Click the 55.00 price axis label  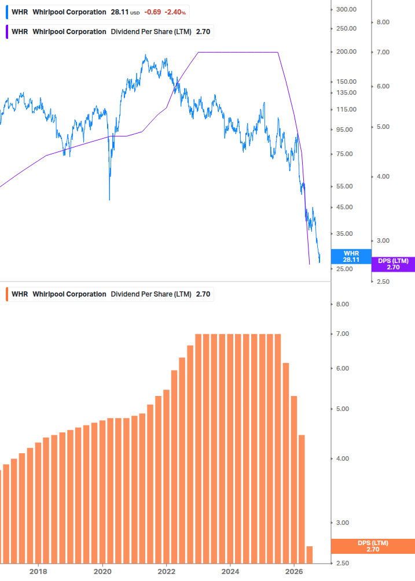click(x=344, y=186)
